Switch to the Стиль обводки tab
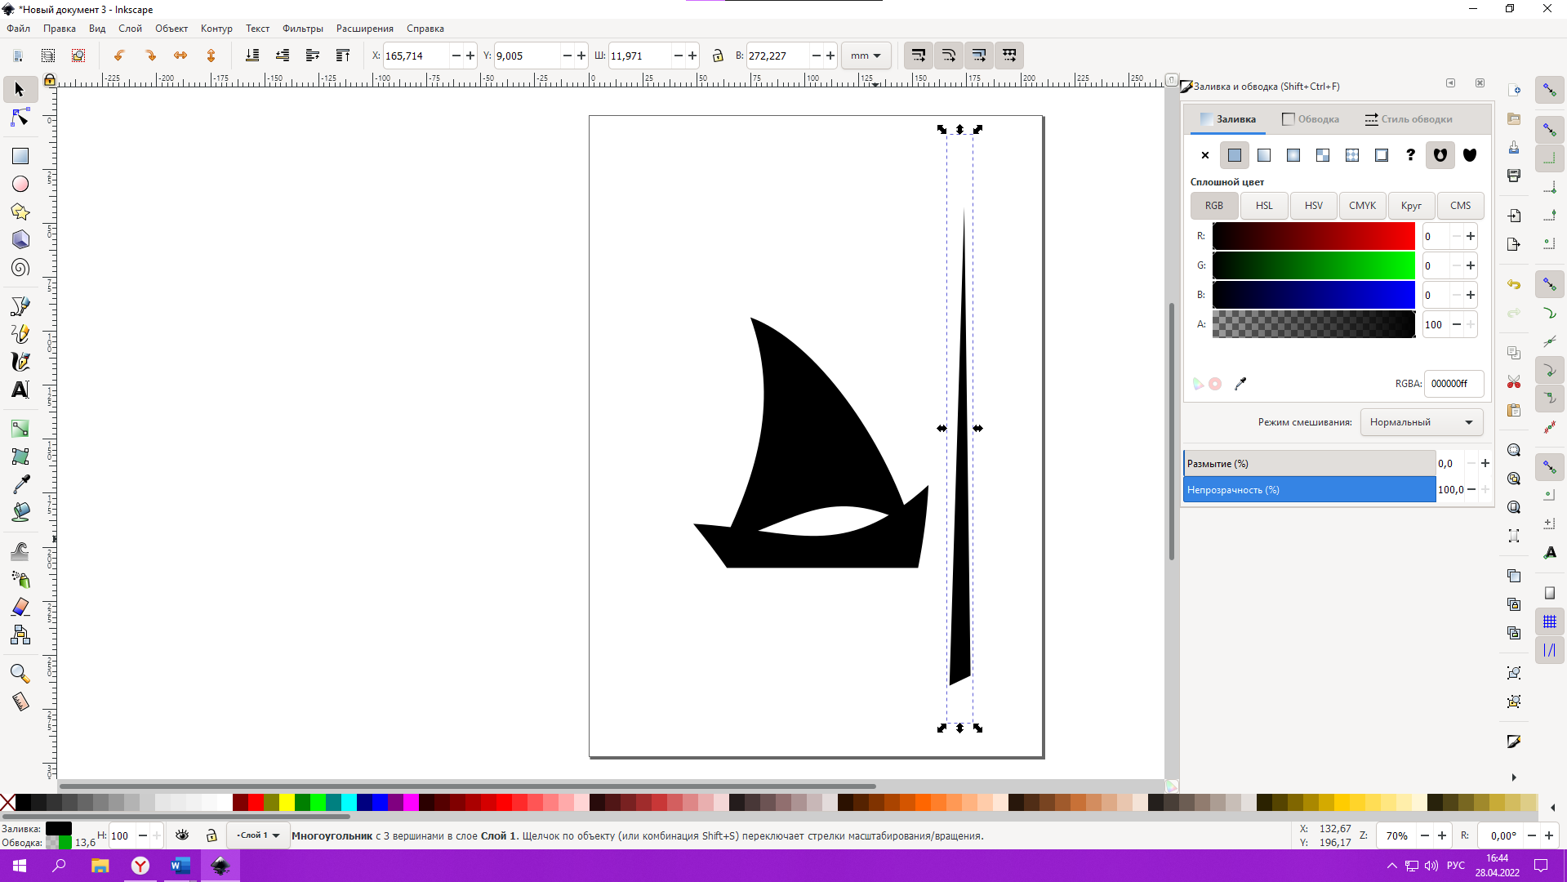Viewport: 1567px width, 882px height. (1409, 119)
